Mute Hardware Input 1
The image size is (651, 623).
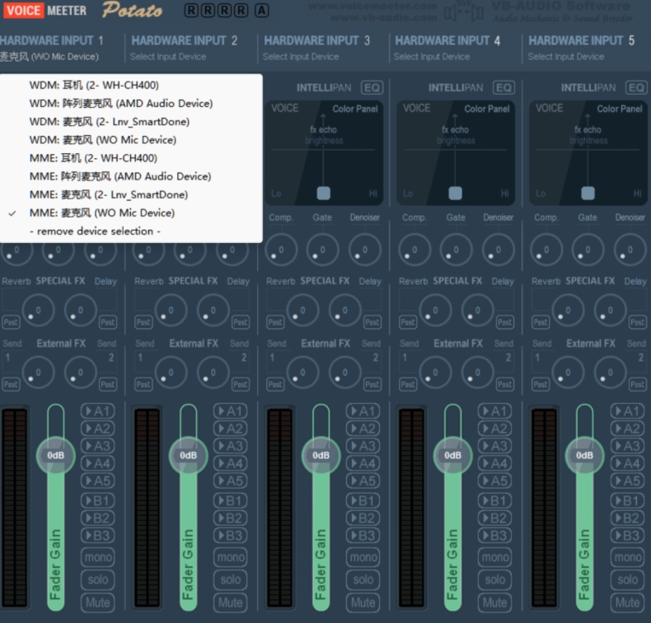pos(97,602)
